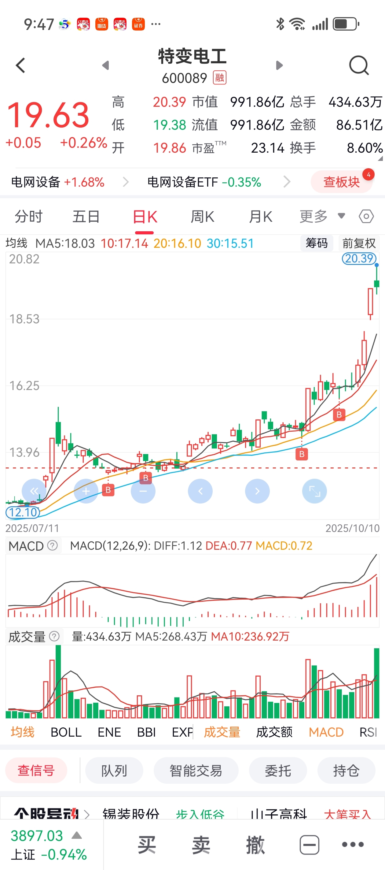This screenshot has width=385, height=870.
Task: Open MACD help question mark
Action: click(x=52, y=545)
